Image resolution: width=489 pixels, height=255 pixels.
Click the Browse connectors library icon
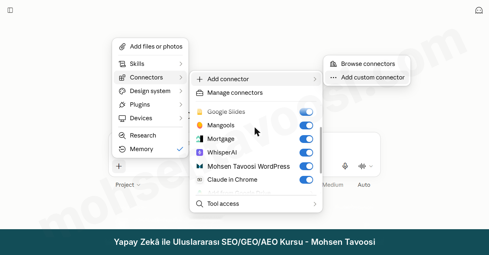[333, 64]
